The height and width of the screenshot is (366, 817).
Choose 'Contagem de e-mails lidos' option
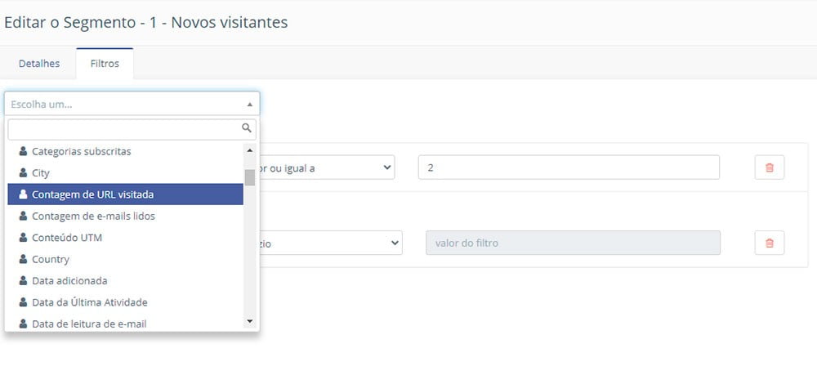(x=93, y=216)
